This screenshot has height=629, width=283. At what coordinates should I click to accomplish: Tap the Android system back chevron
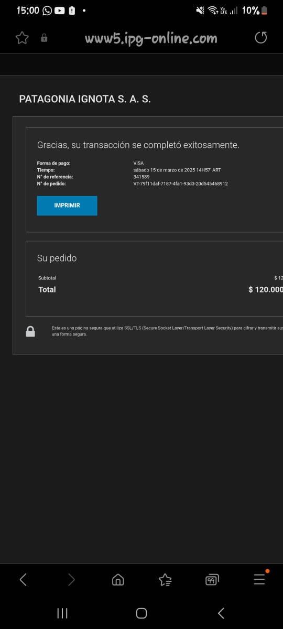pyautogui.click(x=221, y=613)
